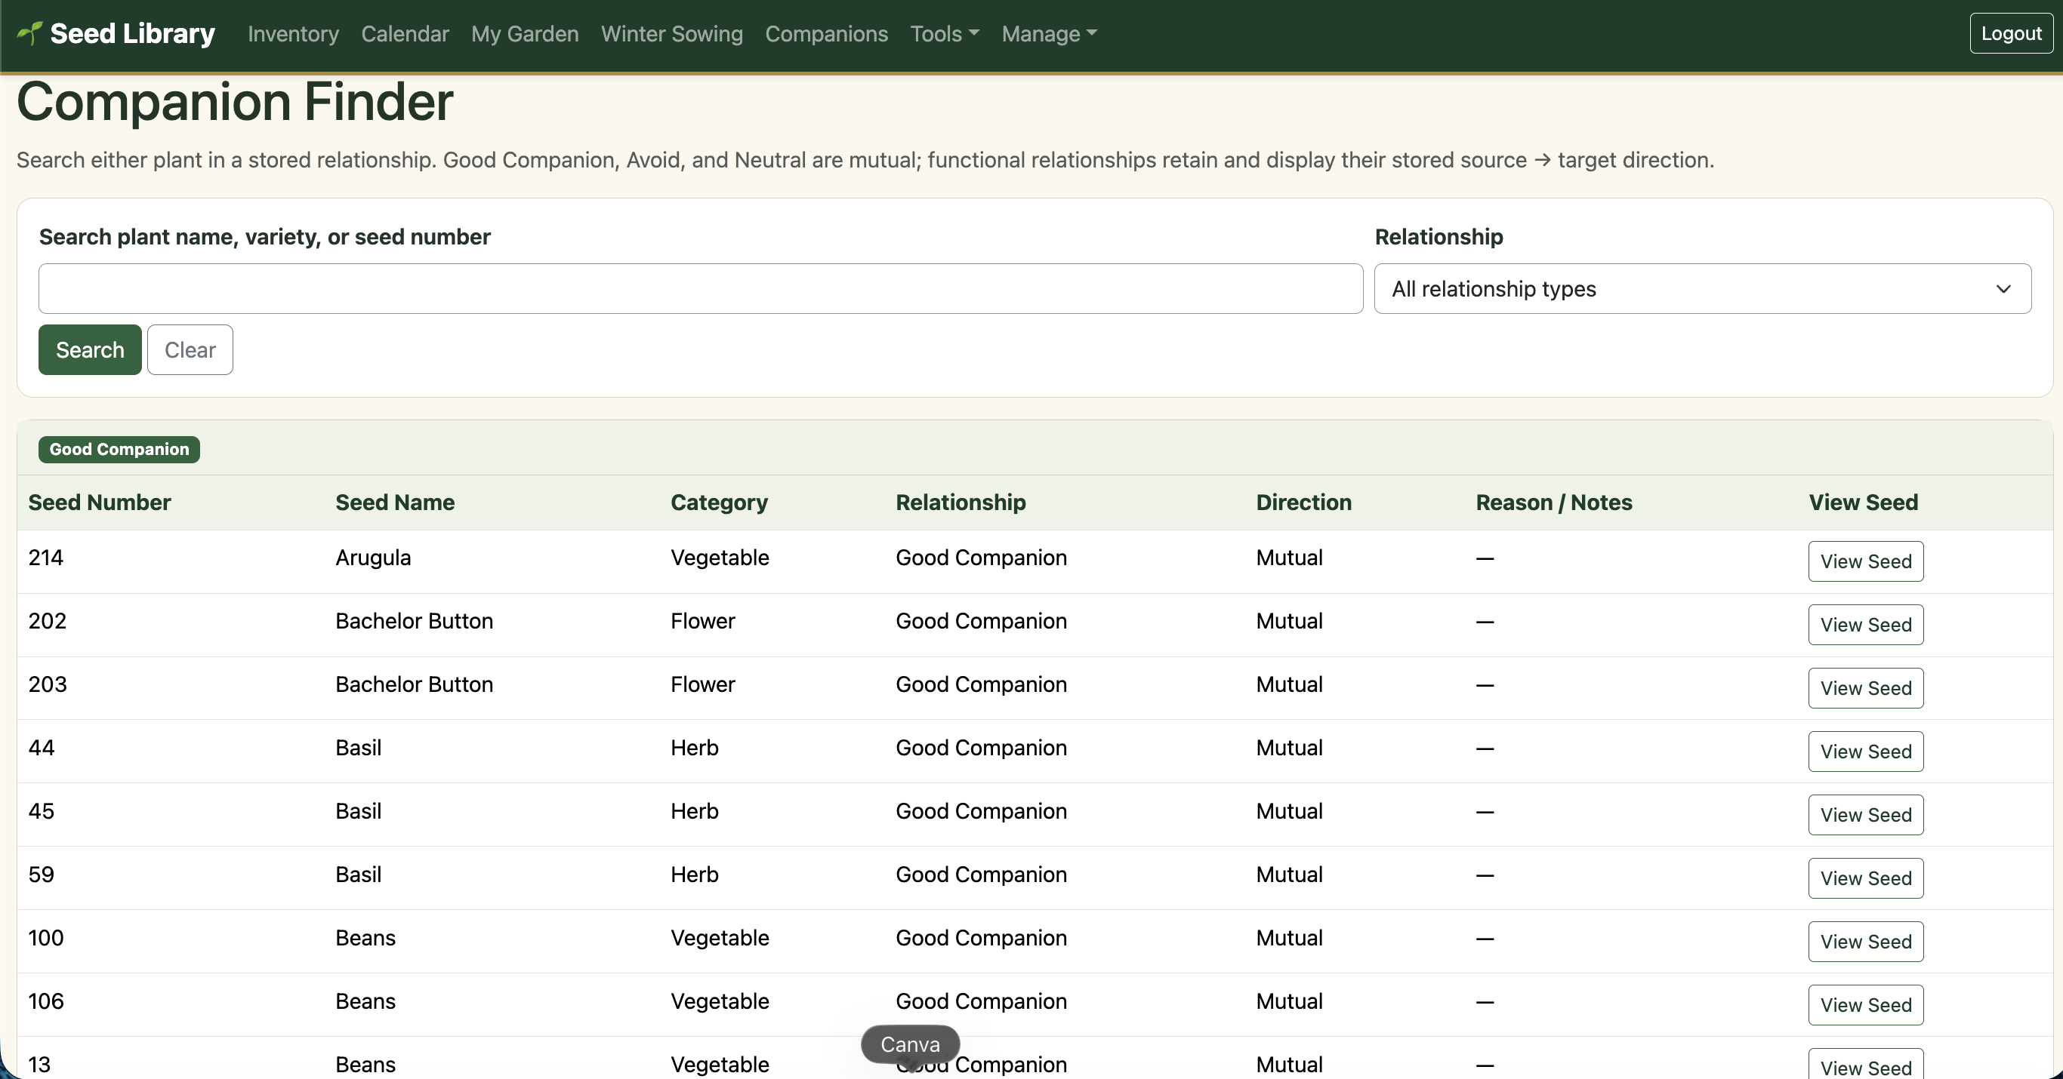2063x1079 pixels.
Task: Click Good Companion in row 106
Action: click(981, 1001)
